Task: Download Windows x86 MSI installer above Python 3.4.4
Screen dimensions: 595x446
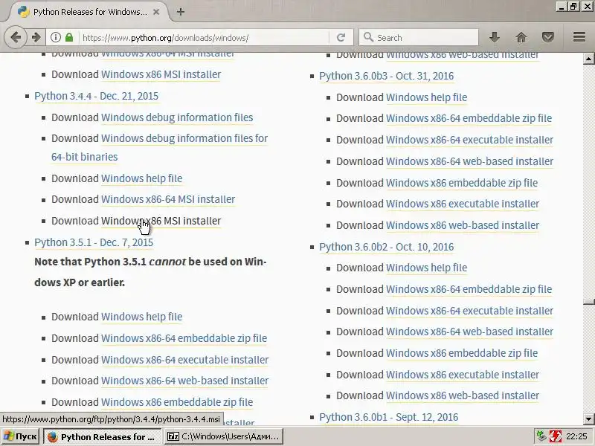Action: (x=161, y=74)
